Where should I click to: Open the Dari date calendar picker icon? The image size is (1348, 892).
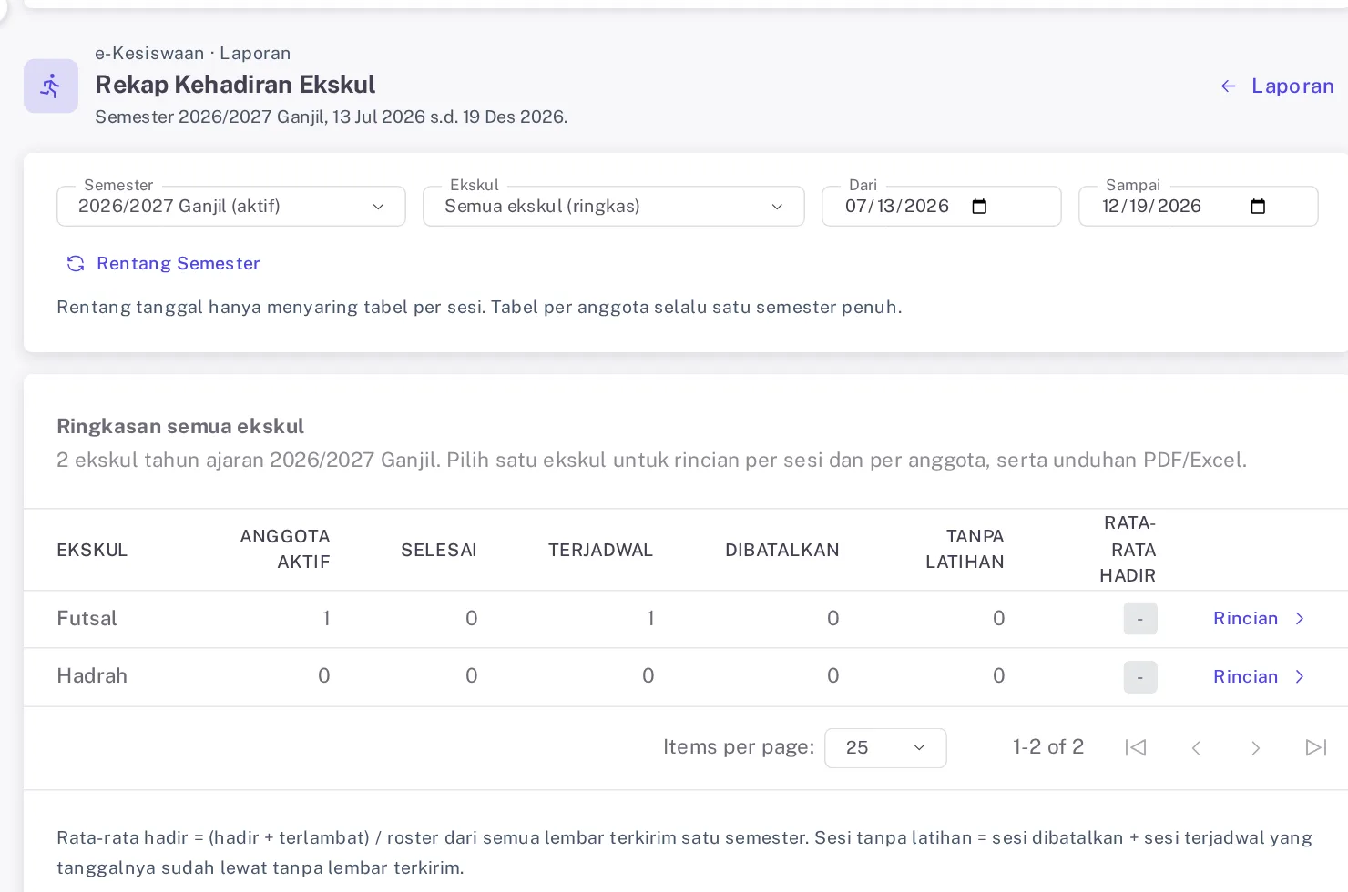coord(980,207)
